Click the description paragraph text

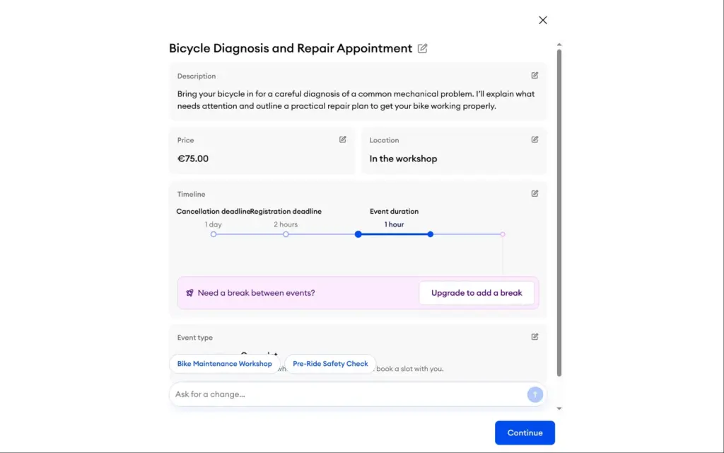coord(356,100)
